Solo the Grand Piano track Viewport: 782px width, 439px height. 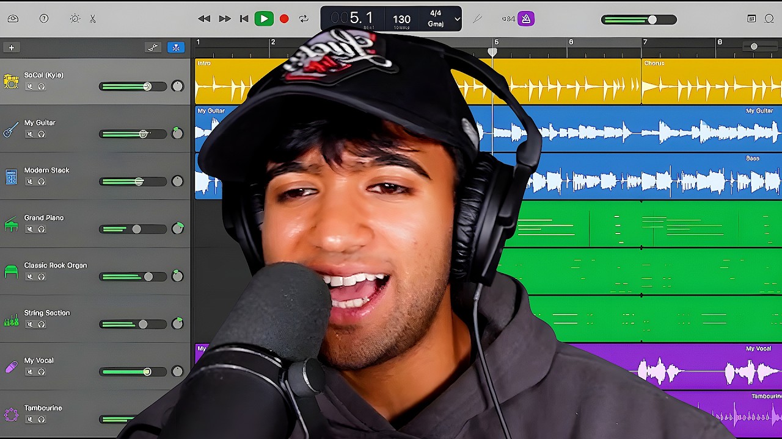[x=42, y=229]
